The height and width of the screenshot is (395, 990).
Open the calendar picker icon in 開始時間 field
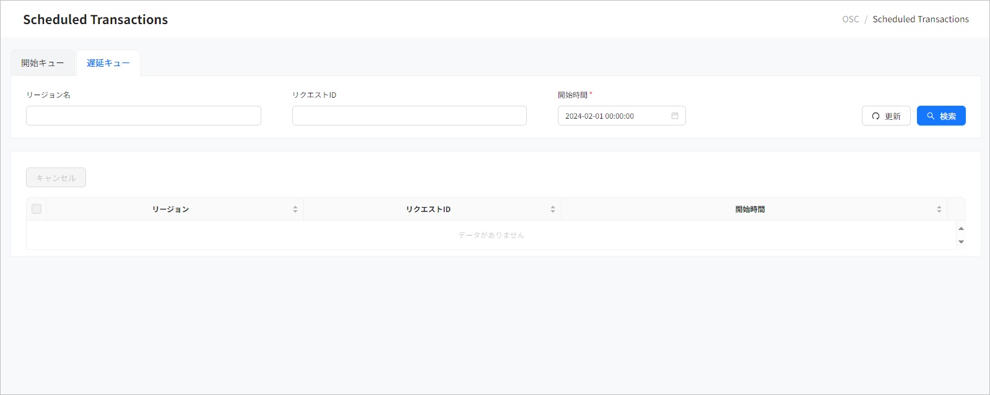[x=675, y=116]
